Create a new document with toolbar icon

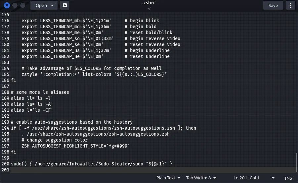click(x=64, y=5)
